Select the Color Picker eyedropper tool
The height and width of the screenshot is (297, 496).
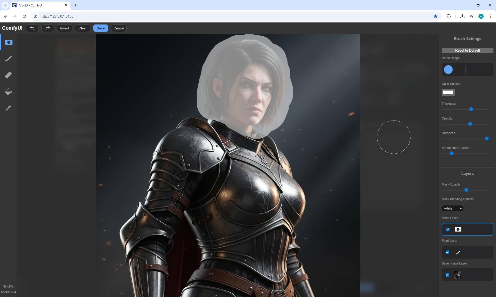(9, 108)
